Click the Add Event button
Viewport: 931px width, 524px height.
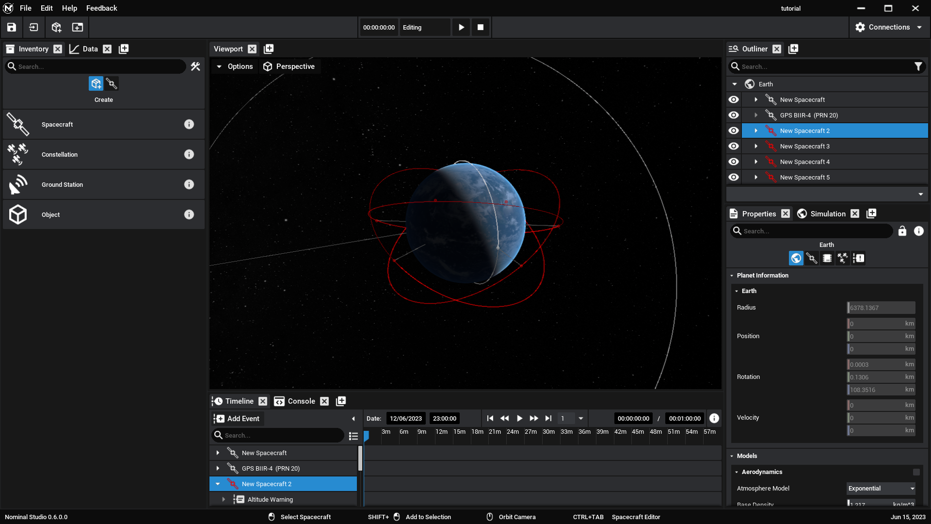[237, 418]
